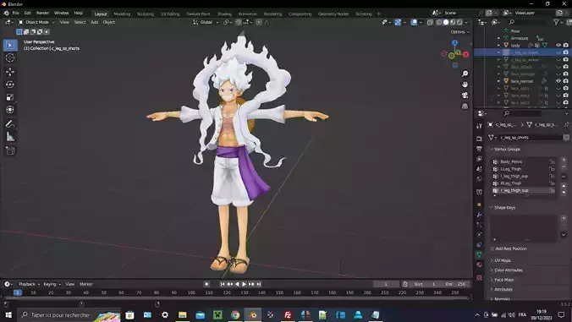Image resolution: width=572 pixels, height=322 pixels.
Task: Open the Render properties tab
Action: coord(479,139)
